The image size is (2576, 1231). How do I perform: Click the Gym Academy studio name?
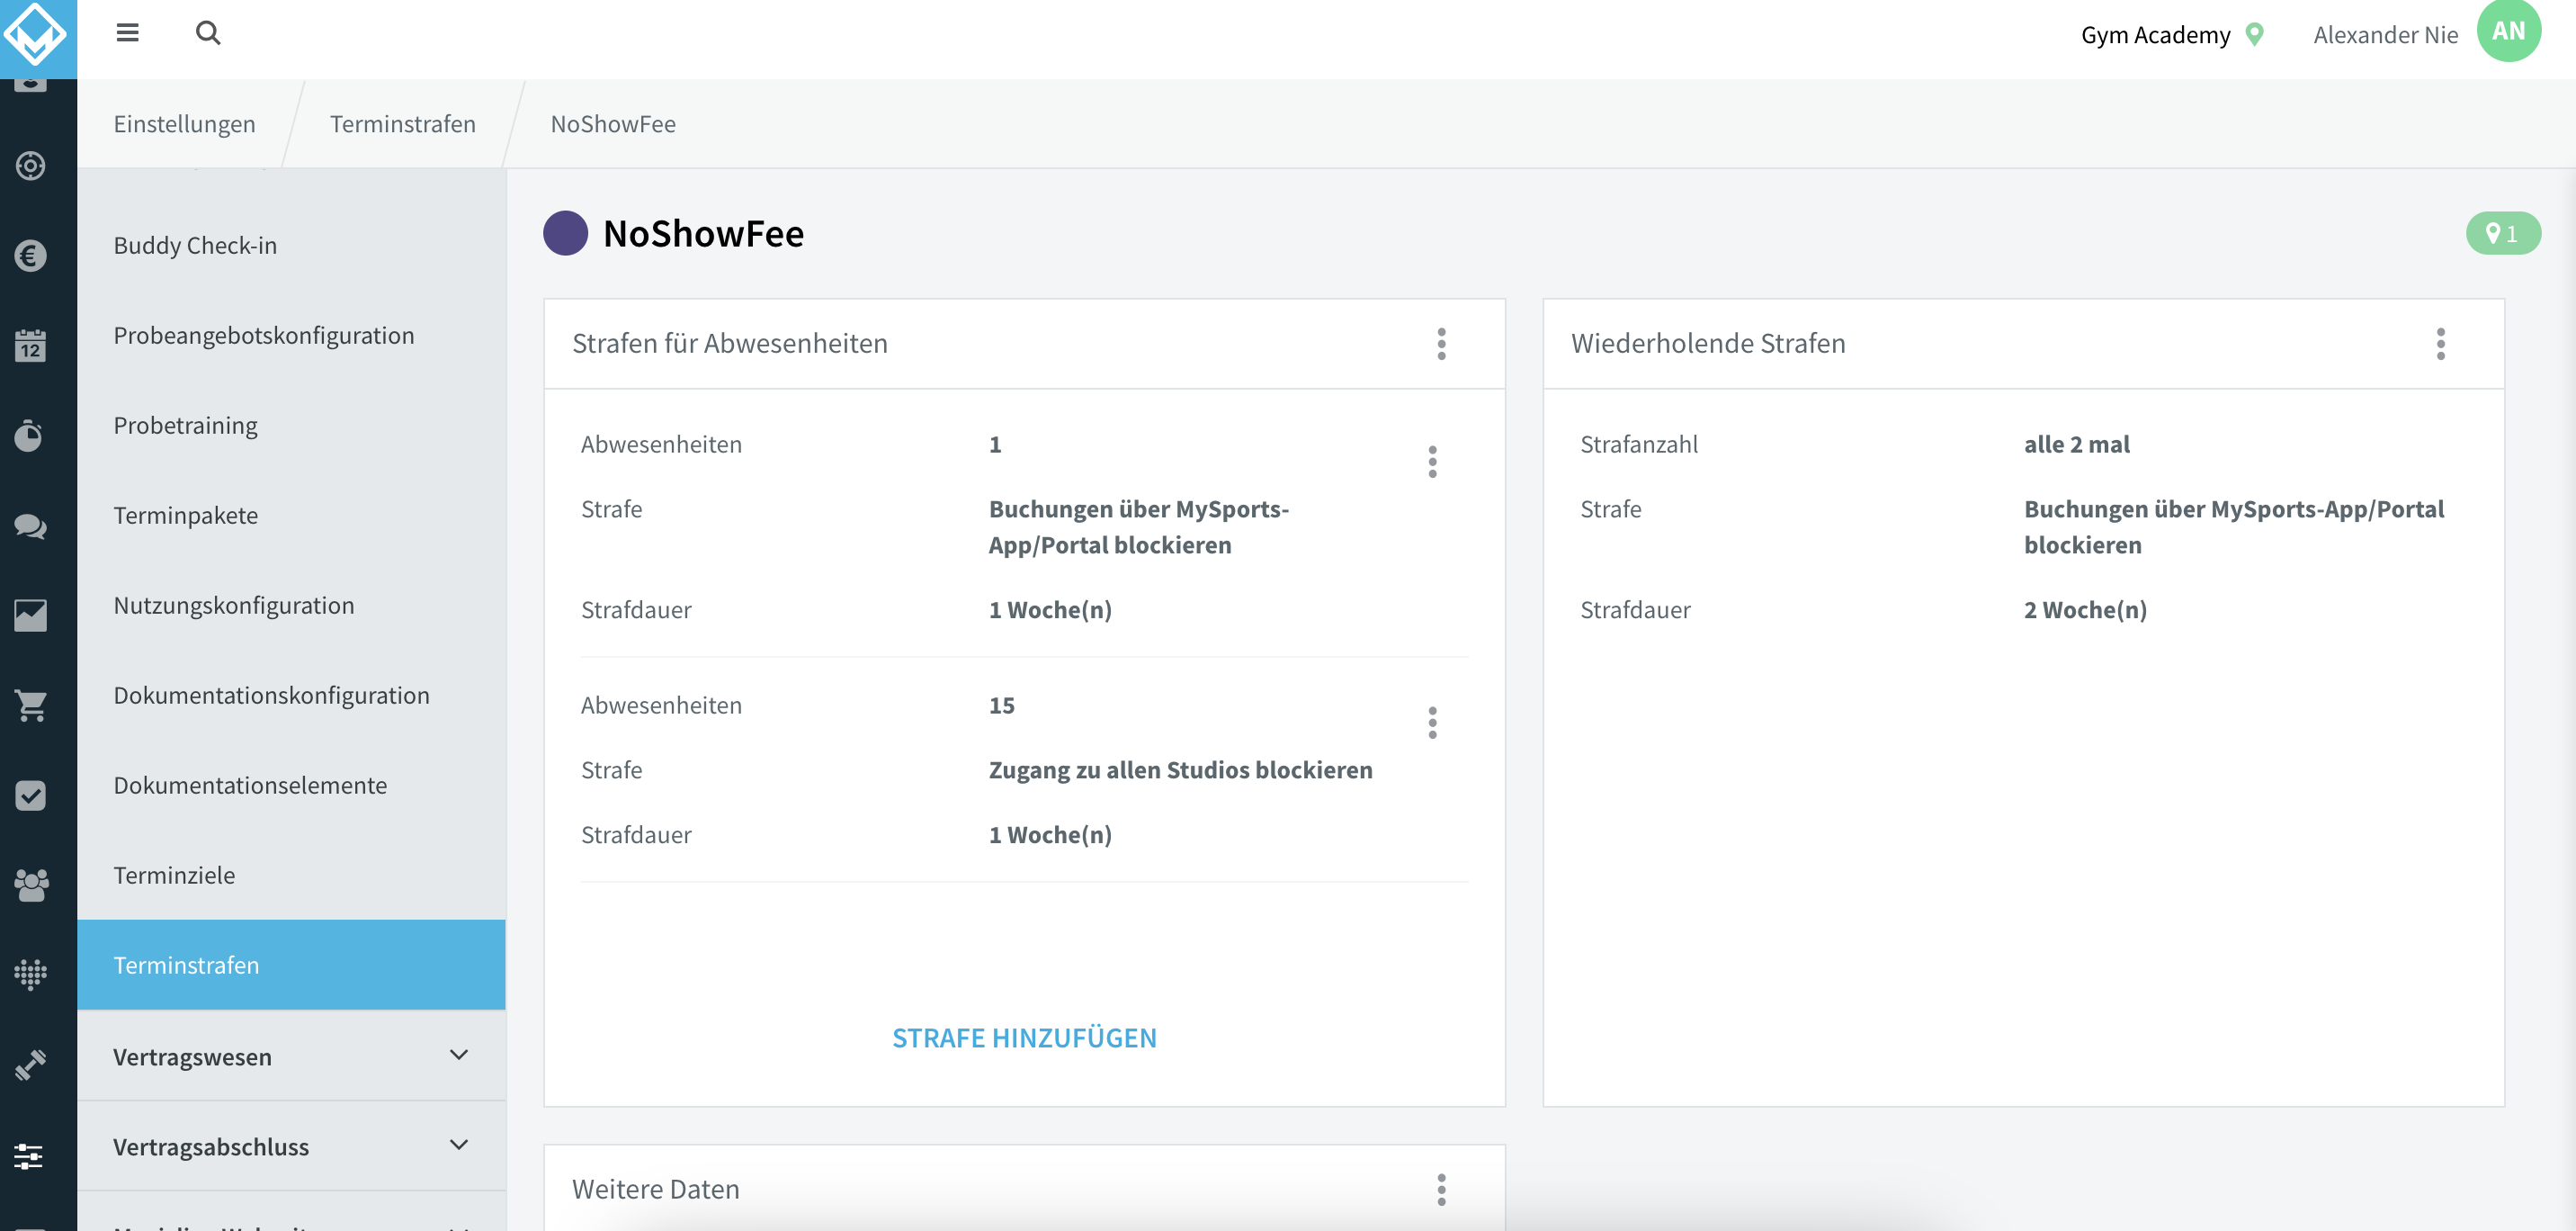click(x=2155, y=35)
